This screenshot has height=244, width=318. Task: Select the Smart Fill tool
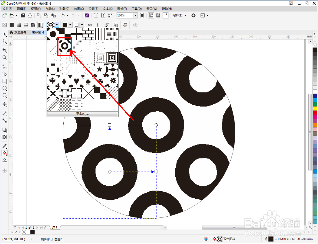(4, 161)
